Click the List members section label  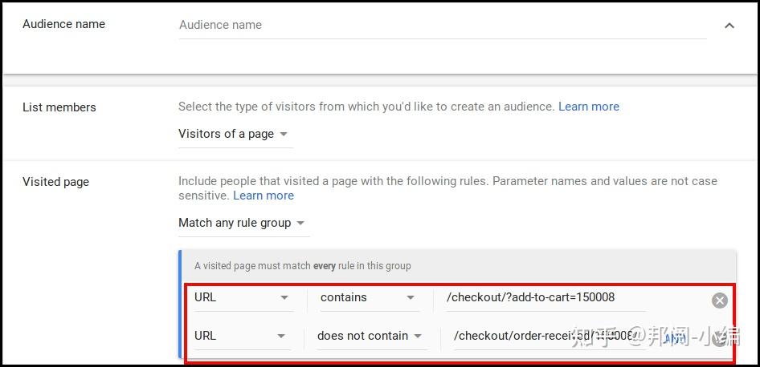[59, 107]
